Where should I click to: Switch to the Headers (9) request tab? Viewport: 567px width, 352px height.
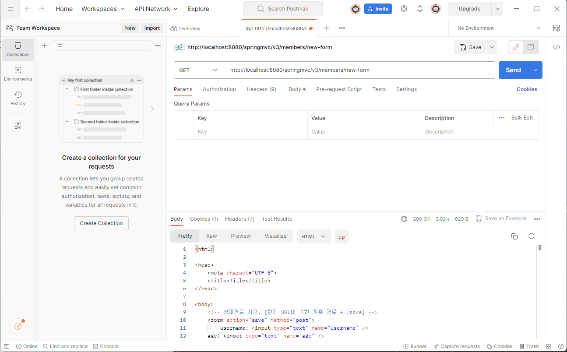261,89
